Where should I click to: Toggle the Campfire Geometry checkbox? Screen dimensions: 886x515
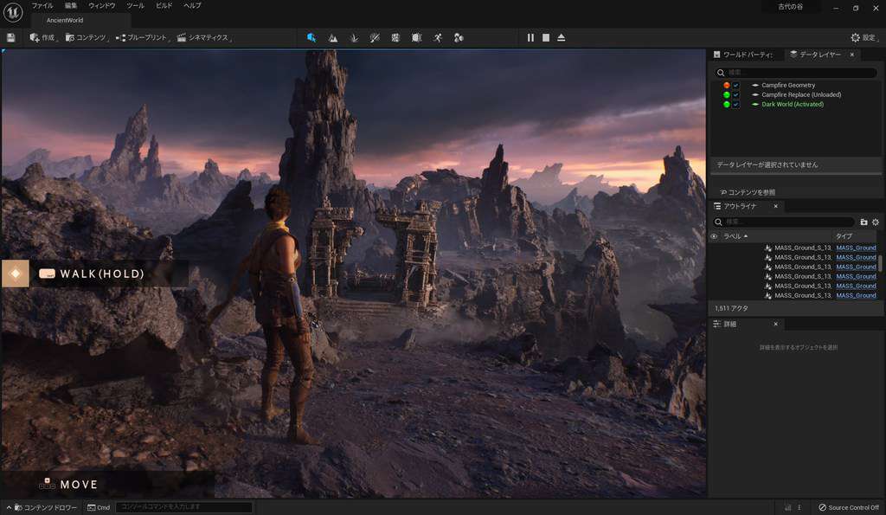(735, 86)
